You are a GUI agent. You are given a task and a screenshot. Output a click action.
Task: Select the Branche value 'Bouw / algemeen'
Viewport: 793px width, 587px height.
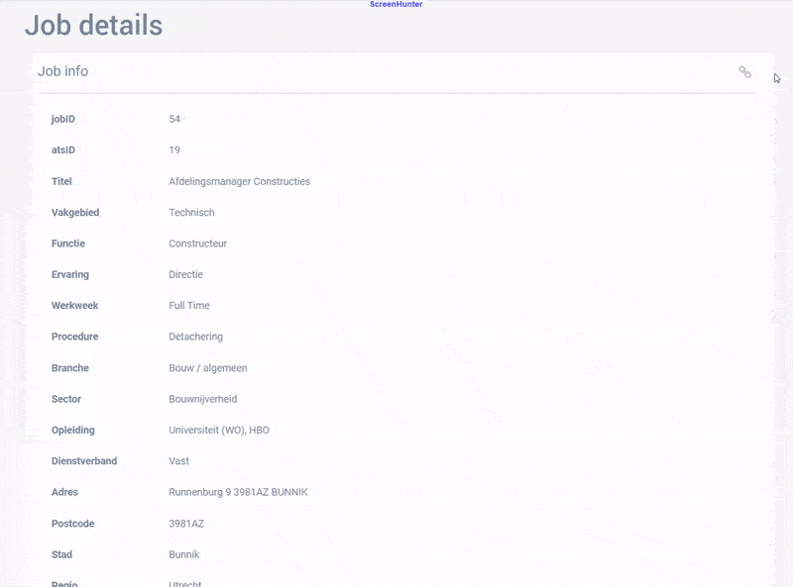208,368
